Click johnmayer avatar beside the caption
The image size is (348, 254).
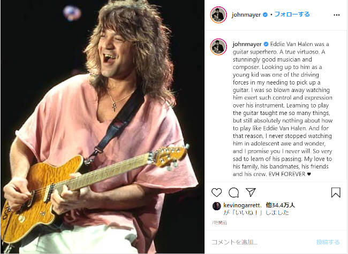(x=218, y=47)
